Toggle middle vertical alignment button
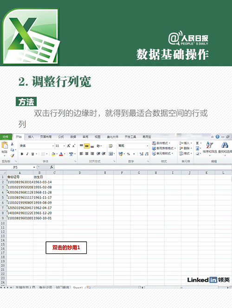 (87, 146)
